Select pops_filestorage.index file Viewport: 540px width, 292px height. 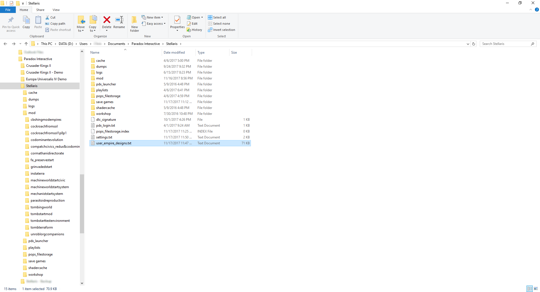[170, 131]
